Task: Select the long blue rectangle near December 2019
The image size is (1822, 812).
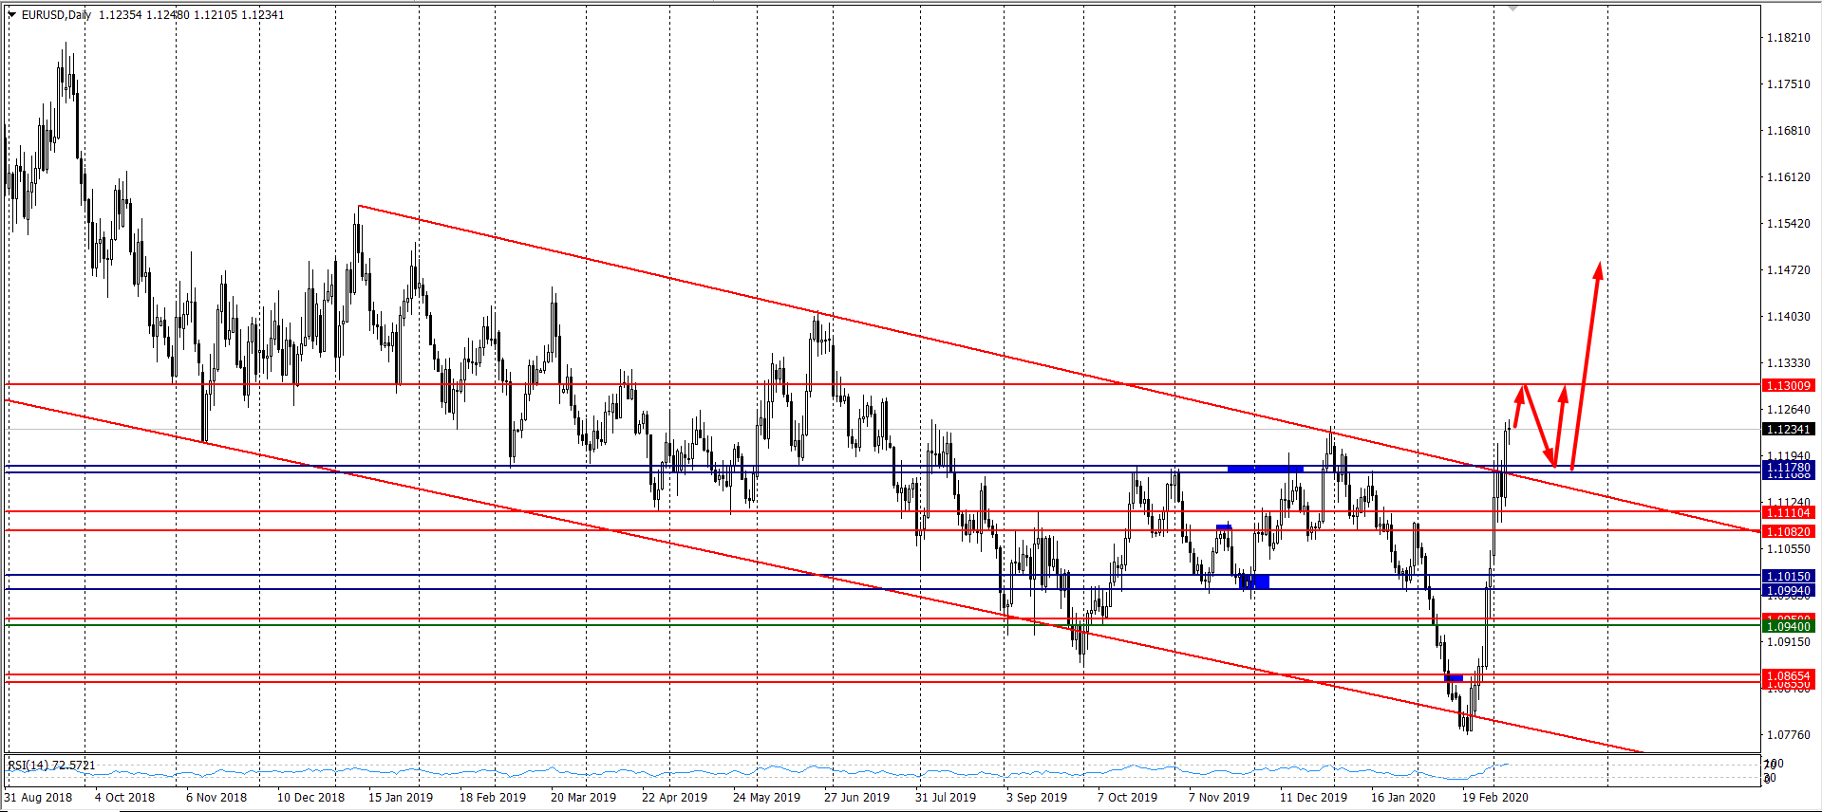Action: [x=1265, y=469]
